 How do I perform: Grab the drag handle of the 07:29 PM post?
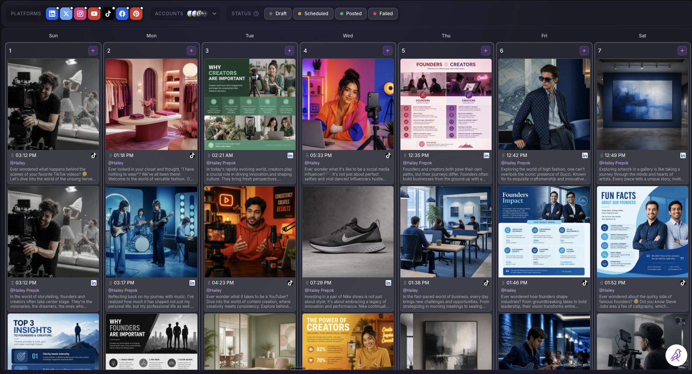pyautogui.click(x=307, y=283)
